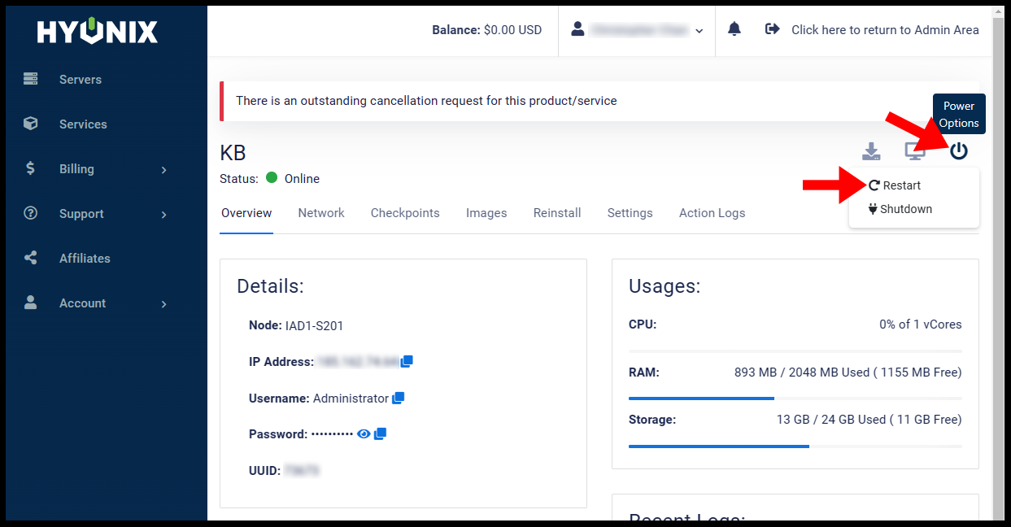Expand the Support sidebar menu
This screenshot has width=1011, height=527.
(98, 214)
